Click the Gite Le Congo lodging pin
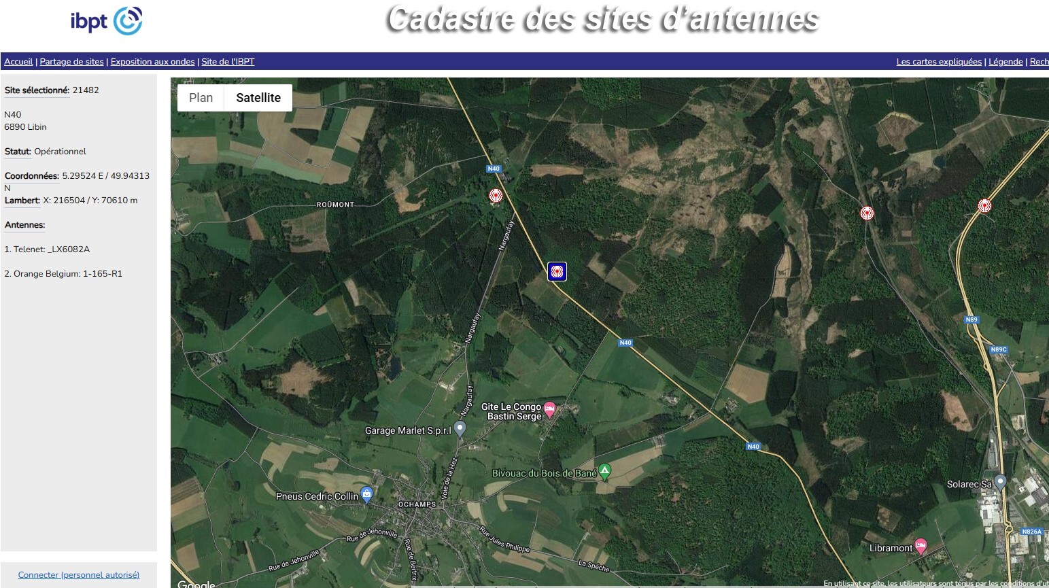Viewport: 1049px width, 588px height. (x=550, y=409)
